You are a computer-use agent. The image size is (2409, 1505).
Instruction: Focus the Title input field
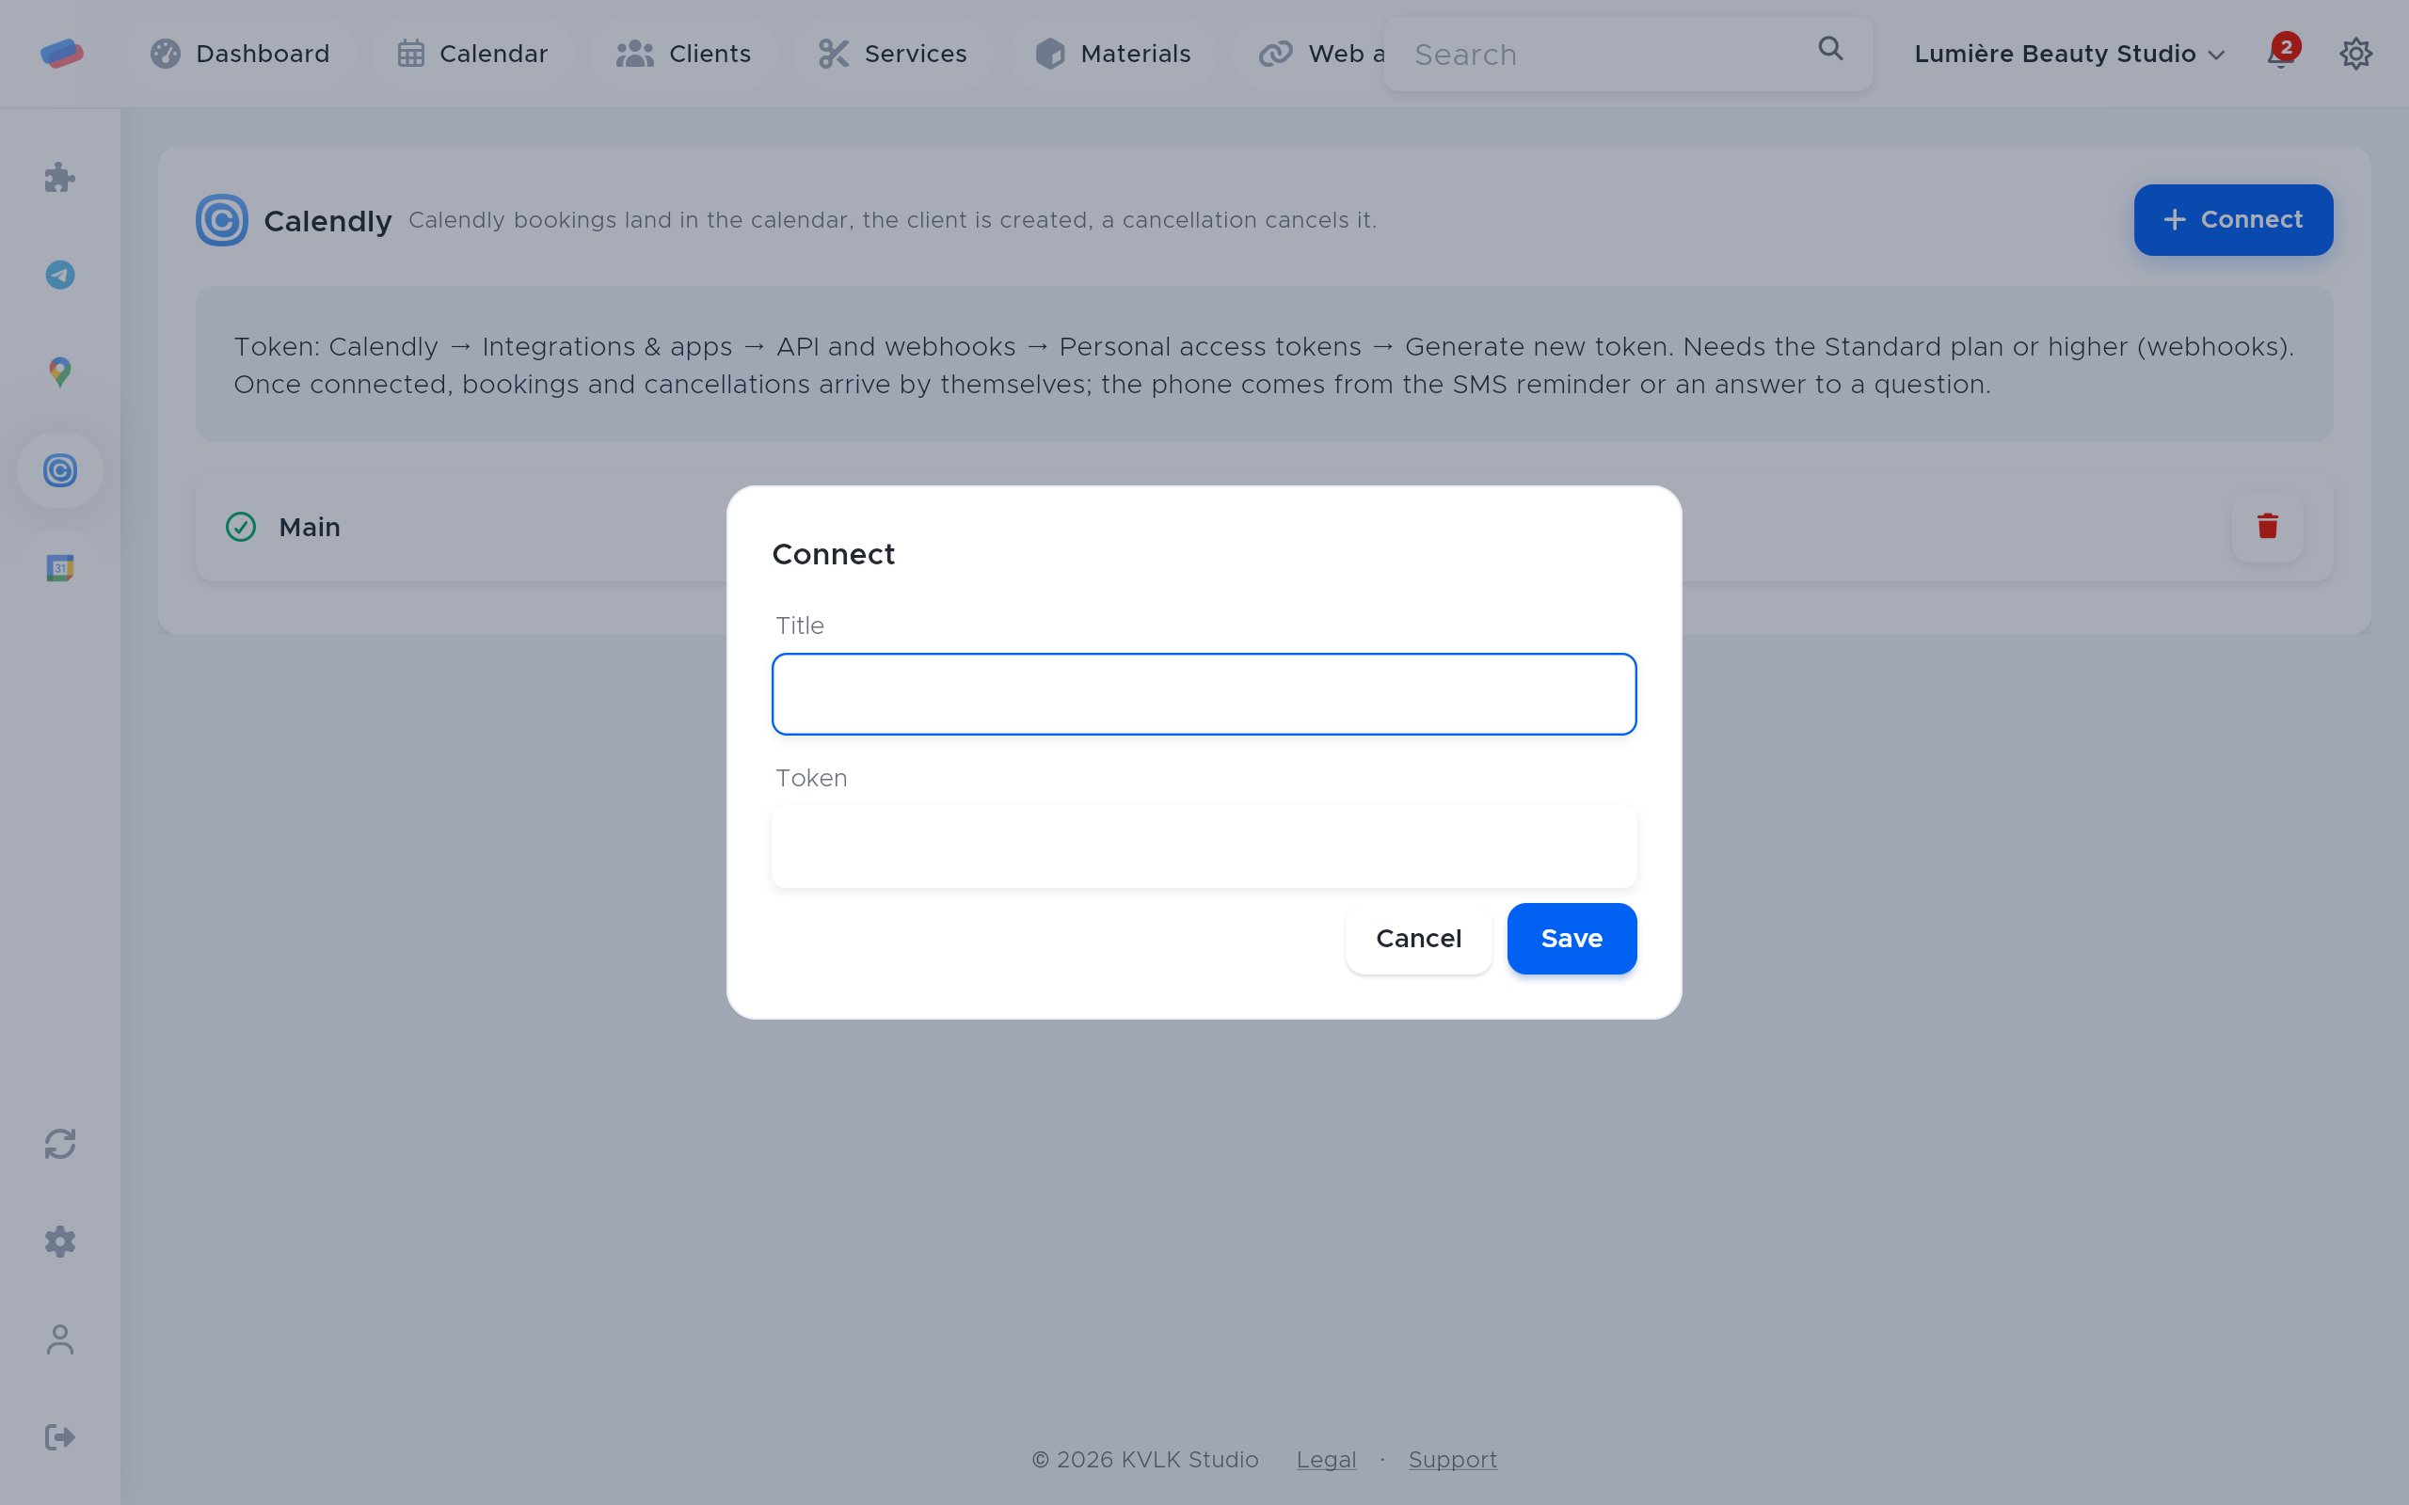click(x=1204, y=694)
